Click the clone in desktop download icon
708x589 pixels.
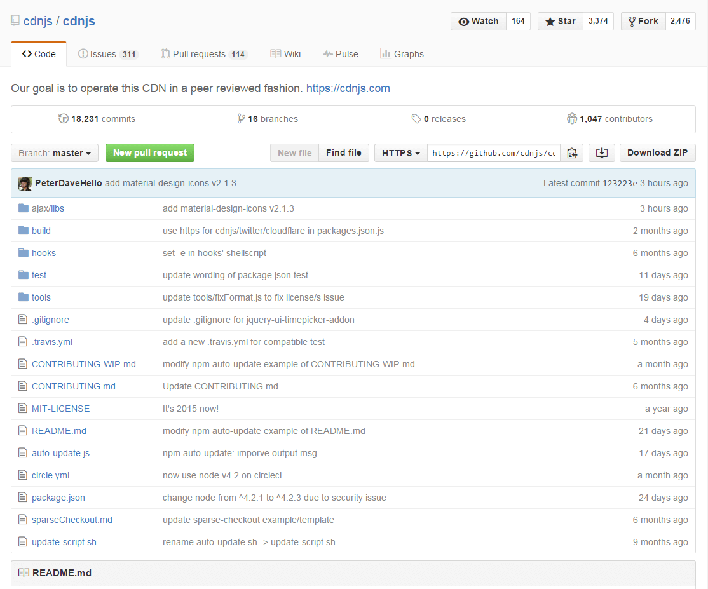(x=601, y=153)
